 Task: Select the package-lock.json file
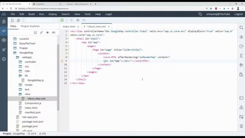(33, 122)
